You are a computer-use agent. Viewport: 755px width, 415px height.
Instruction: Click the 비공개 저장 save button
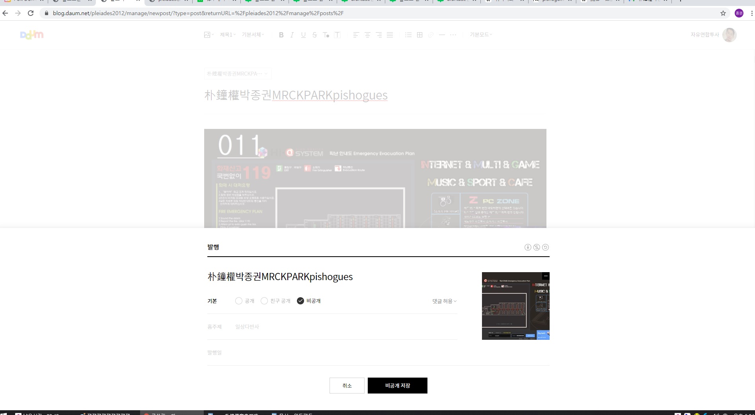pyautogui.click(x=398, y=386)
